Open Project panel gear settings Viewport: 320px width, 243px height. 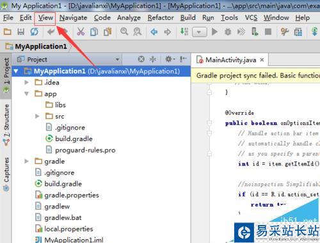click(x=170, y=59)
